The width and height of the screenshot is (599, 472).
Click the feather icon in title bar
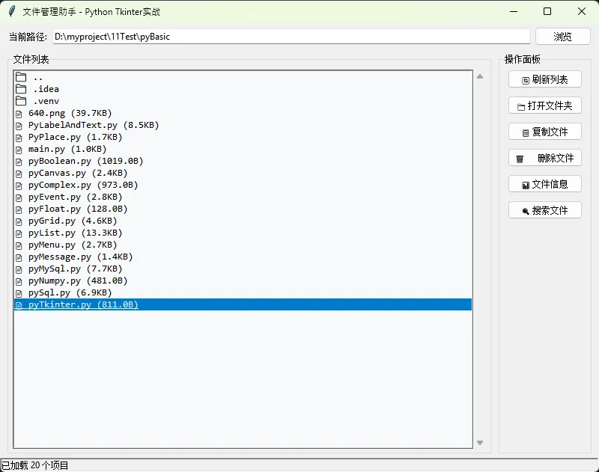(x=11, y=11)
